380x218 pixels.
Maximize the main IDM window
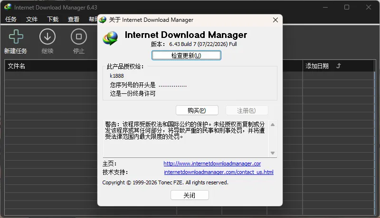pyautogui.click(x=347, y=7)
